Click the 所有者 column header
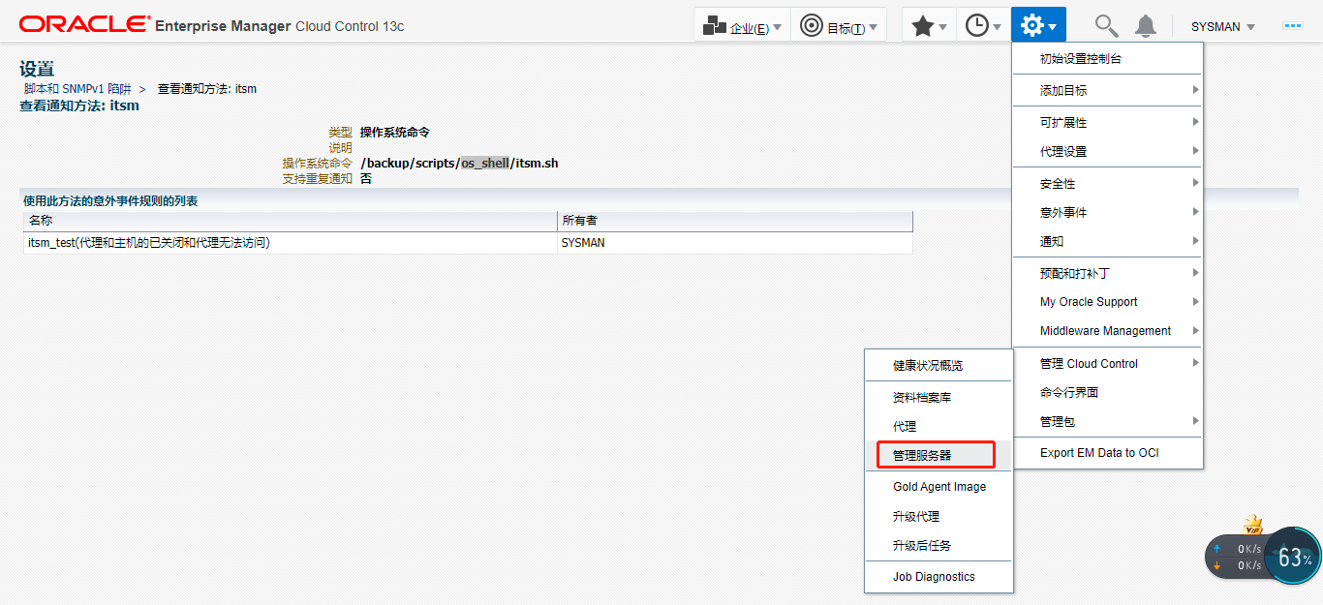This screenshot has width=1323, height=605. pyautogui.click(x=735, y=221)
